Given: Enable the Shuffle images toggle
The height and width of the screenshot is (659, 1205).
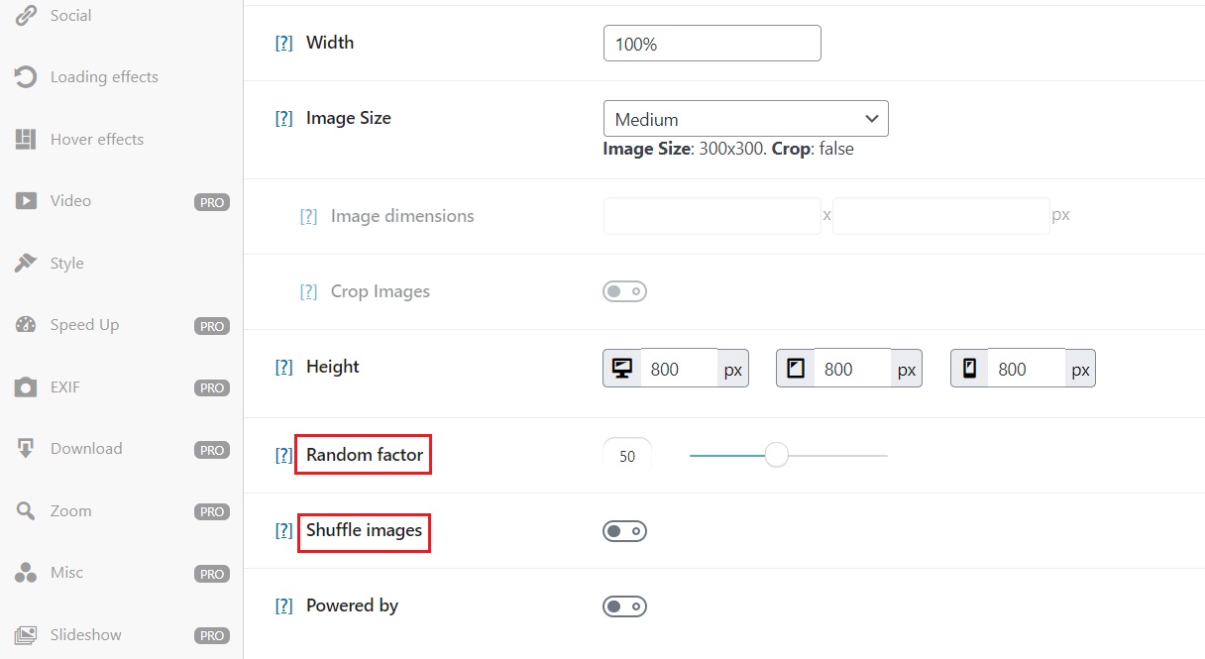Looking at the screenshot, I should [x=624, y=531].
